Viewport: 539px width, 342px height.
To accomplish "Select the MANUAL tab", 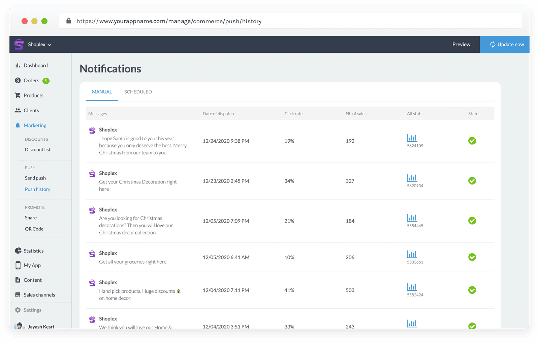I will coord(102,91).
